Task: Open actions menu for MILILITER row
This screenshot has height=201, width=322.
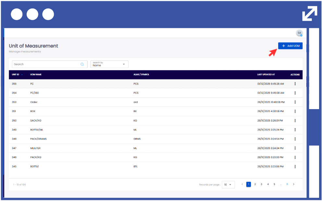Action: click(x=295, y=148)
